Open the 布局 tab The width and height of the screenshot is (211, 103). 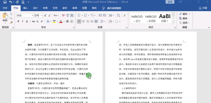tap(45, 8)
